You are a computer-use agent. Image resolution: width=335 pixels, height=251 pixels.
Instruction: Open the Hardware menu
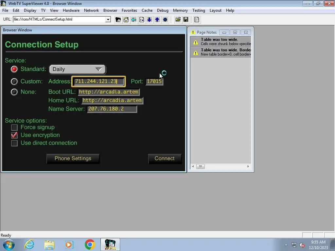[x=71, y=10]
